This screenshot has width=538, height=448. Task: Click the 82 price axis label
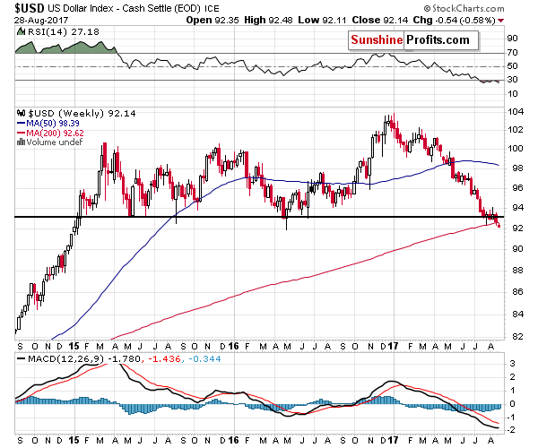tap(517, 336)
